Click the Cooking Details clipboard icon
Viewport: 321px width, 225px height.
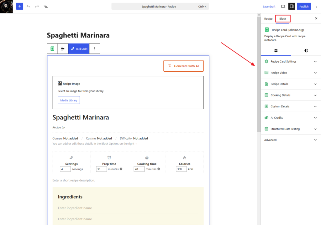[266, 95]
